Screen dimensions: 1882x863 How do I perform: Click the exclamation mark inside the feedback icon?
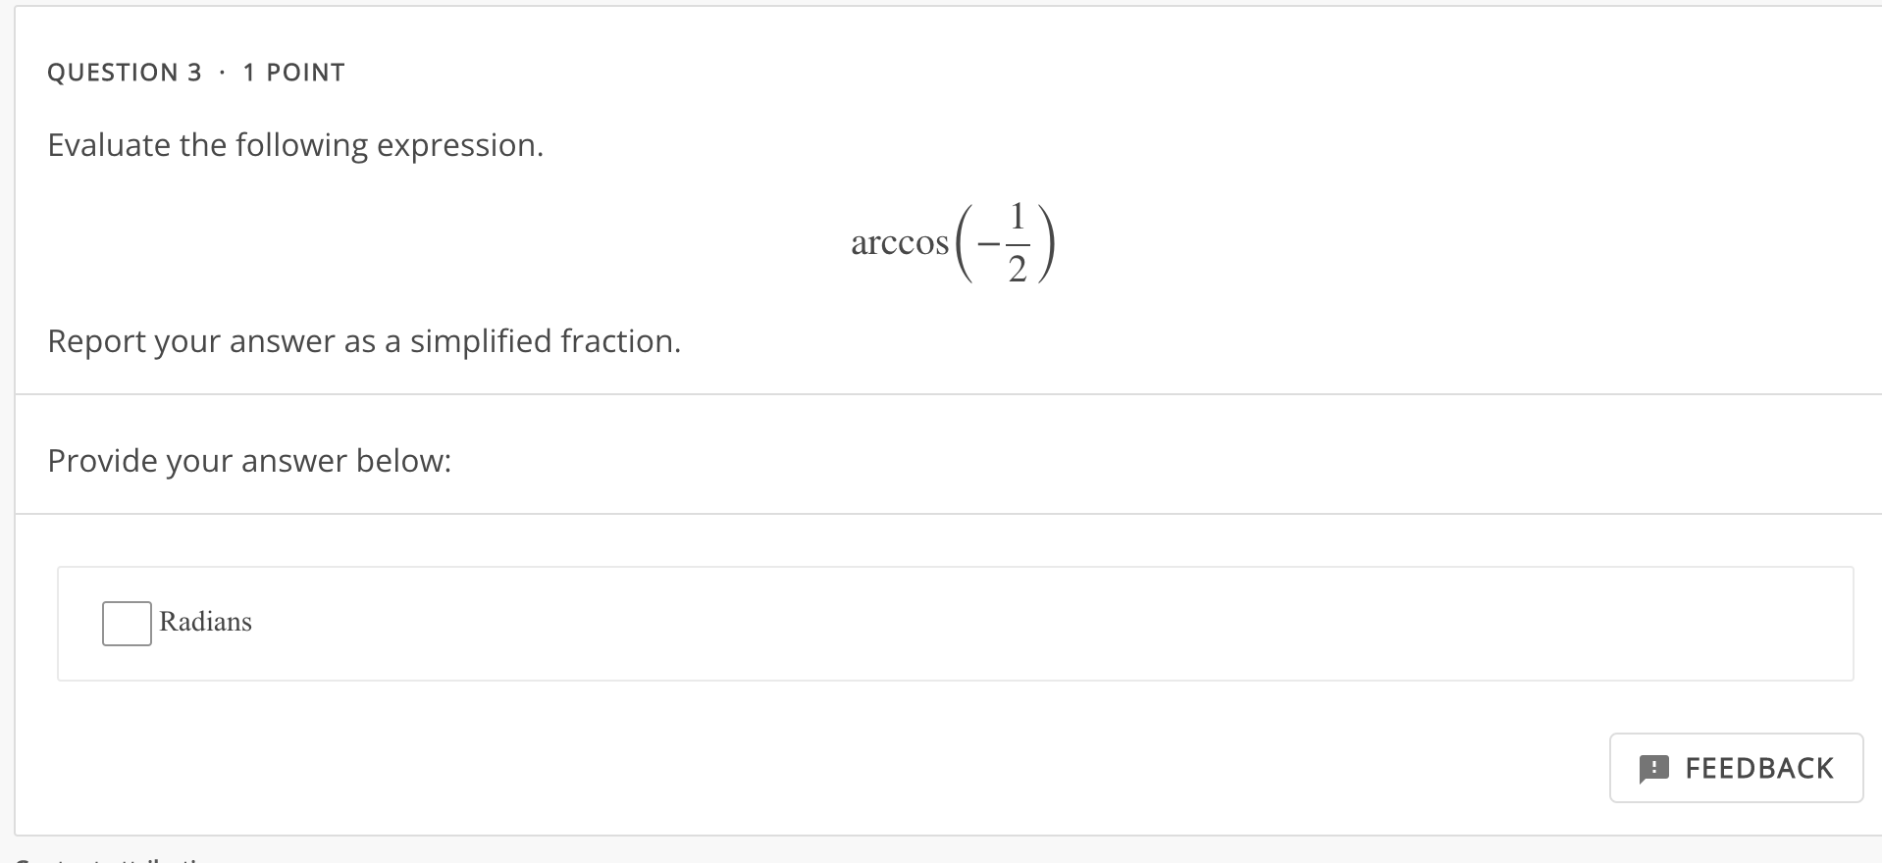point(1655,768)
